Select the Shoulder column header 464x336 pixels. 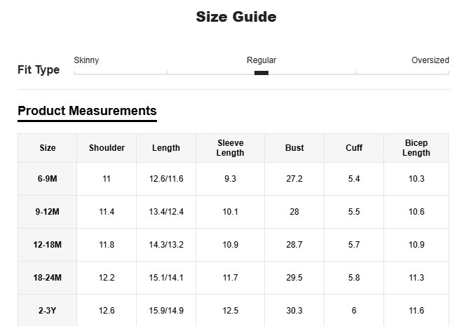(107, 148)
